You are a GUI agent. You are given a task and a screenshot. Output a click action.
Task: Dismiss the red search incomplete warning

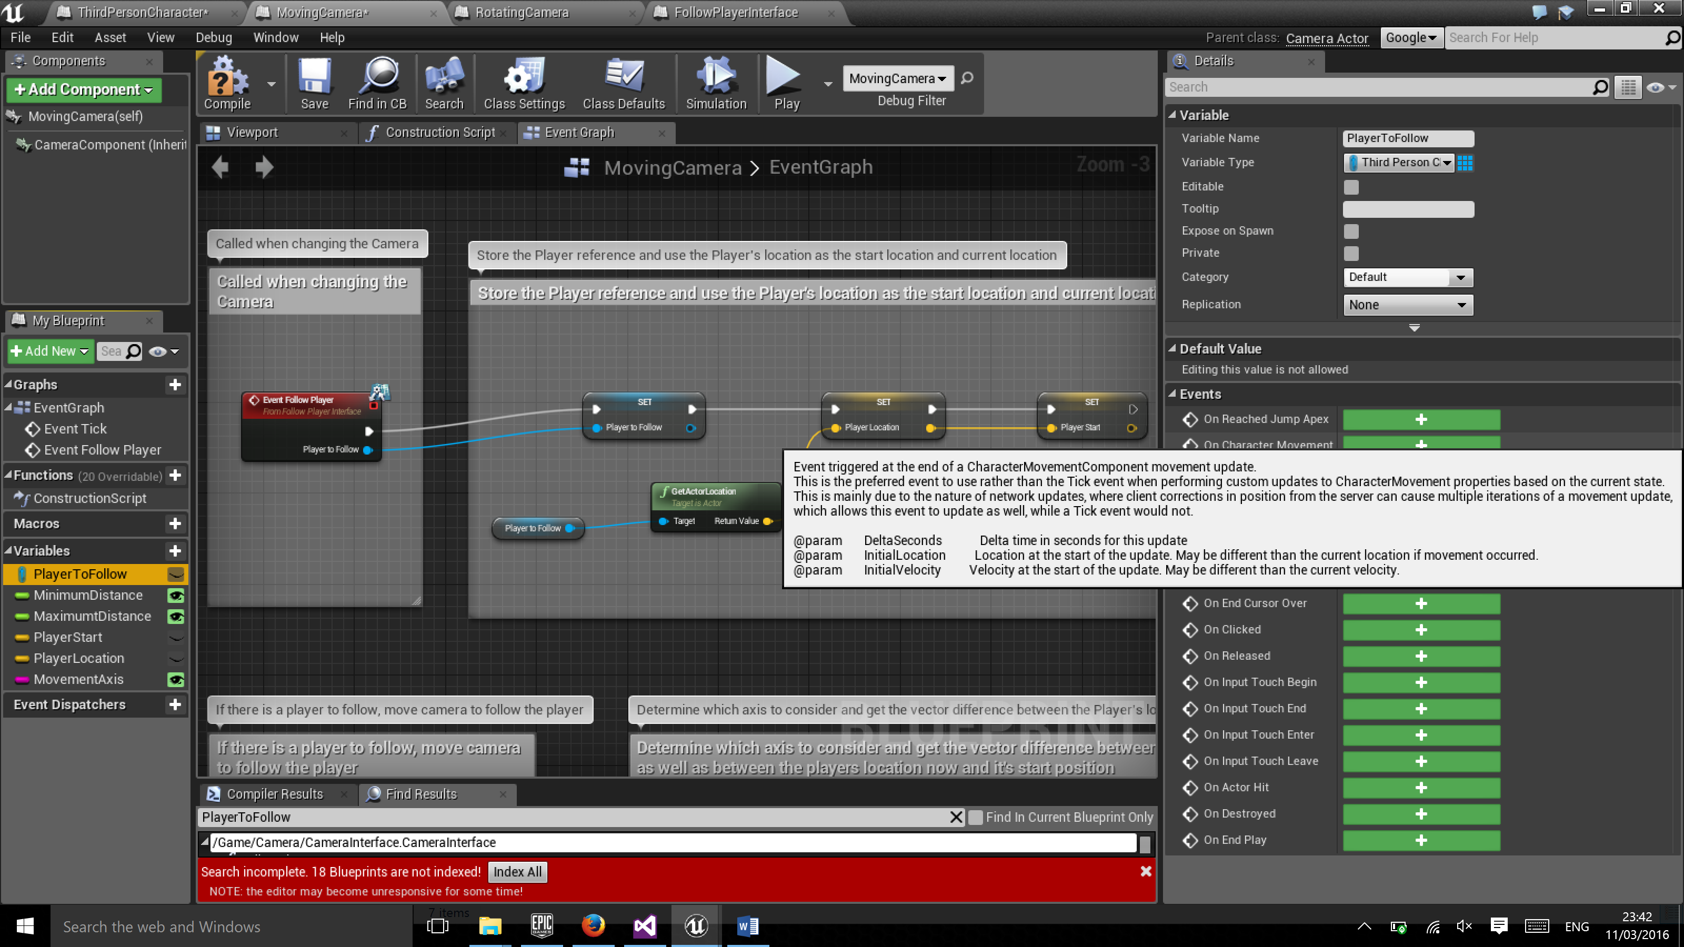[1145, 871]
